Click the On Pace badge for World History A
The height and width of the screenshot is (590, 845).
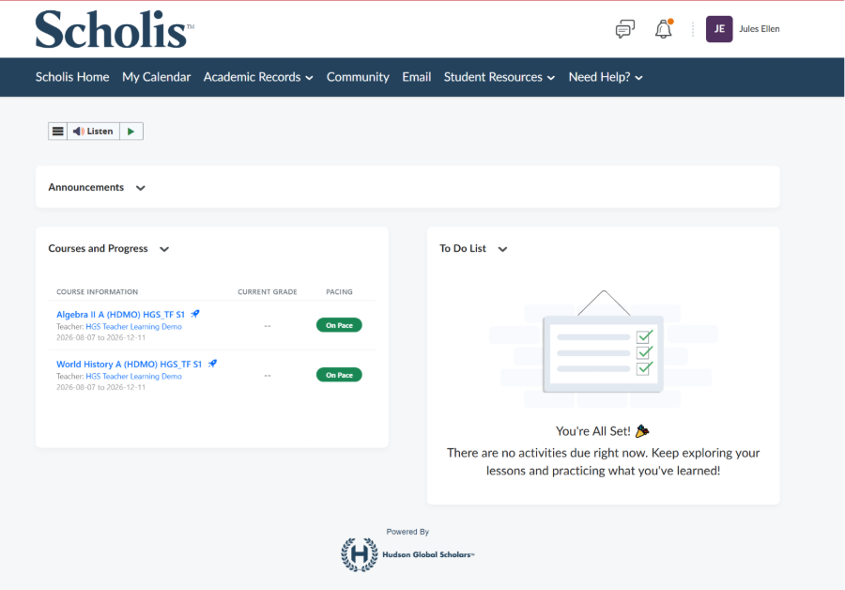click(339, 375)
